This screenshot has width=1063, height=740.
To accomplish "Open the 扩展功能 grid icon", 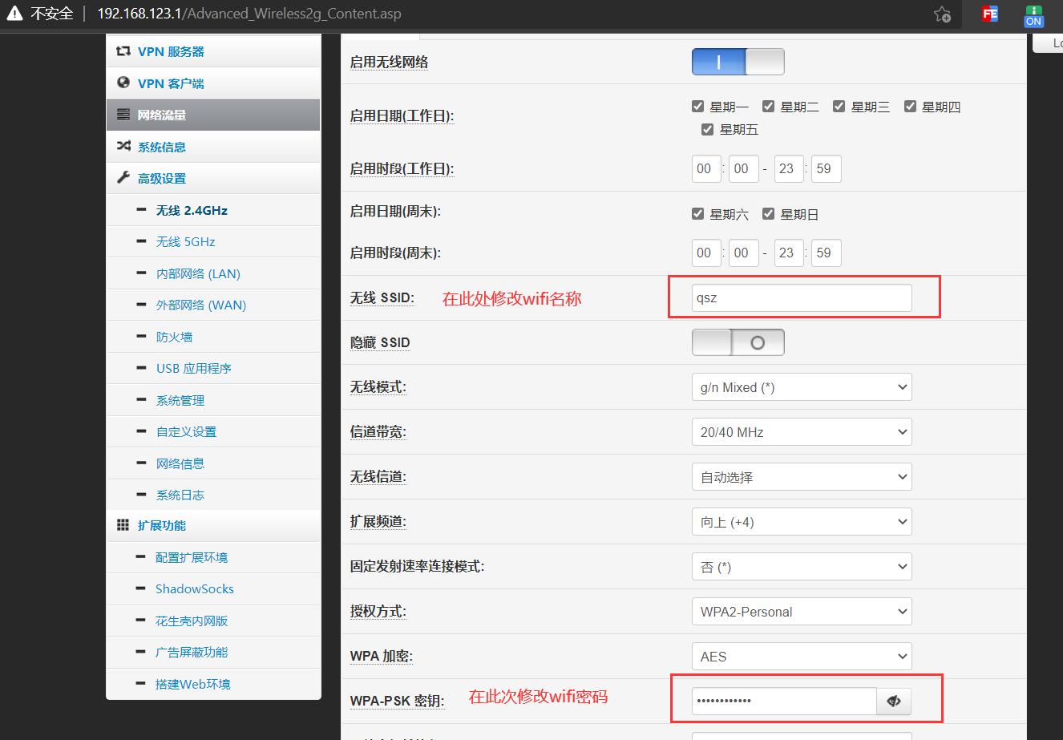I will (122, 525).
